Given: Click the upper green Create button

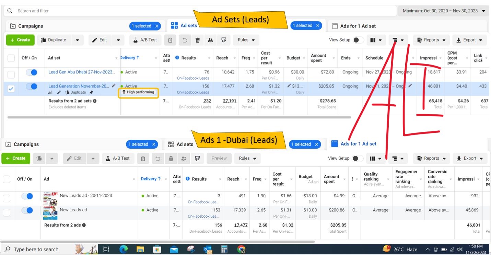Looking at the screenshot, I should (x=20, y=40).
